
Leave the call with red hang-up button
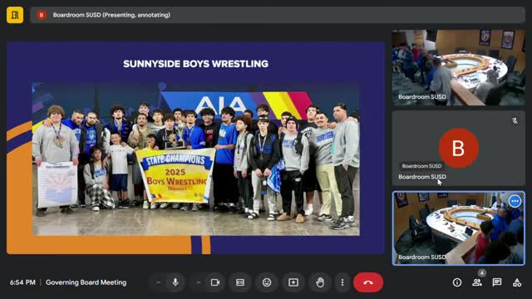click(x=368, y=282)
